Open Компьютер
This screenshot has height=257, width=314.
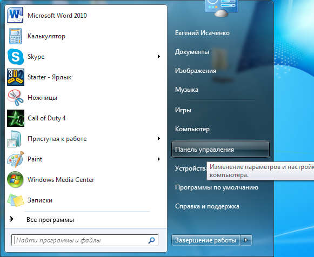coord(192,129)
